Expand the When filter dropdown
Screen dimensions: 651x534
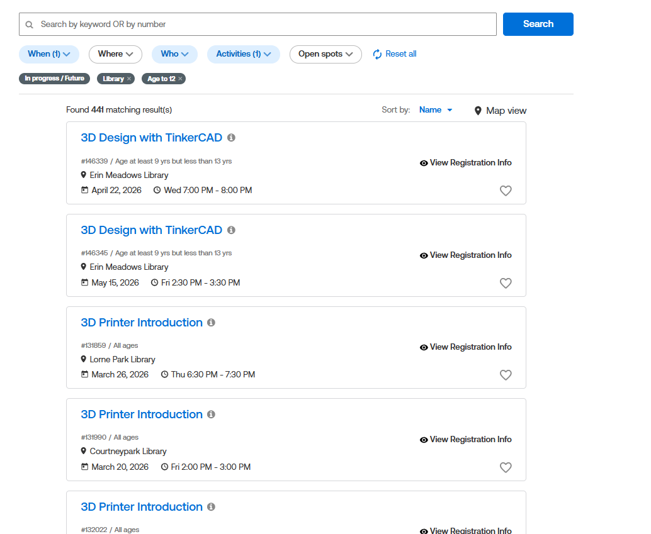pyautogui.click(x=49, y=54)
